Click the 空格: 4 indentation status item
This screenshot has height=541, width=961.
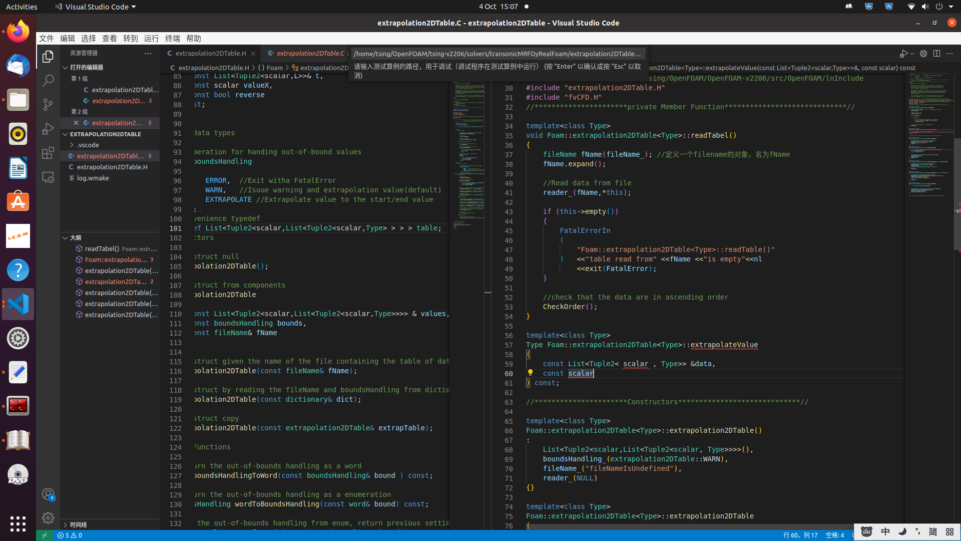coord(834,535)
